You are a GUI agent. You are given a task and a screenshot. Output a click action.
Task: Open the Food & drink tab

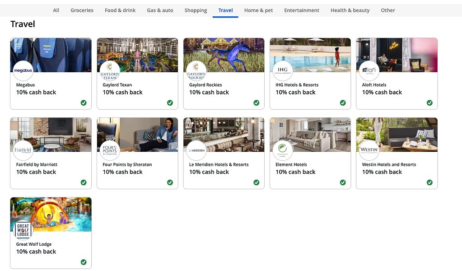pyautogui.click(x=120, y=10)
